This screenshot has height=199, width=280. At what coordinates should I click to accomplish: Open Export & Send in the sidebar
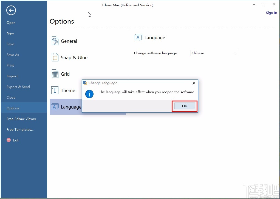click(18, 87)
